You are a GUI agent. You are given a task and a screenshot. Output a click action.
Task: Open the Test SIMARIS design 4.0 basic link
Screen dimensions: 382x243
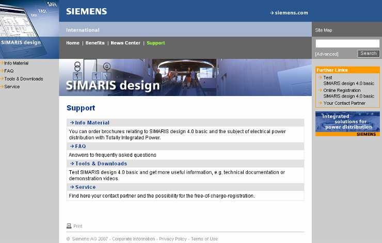click(x=348, y=80)
